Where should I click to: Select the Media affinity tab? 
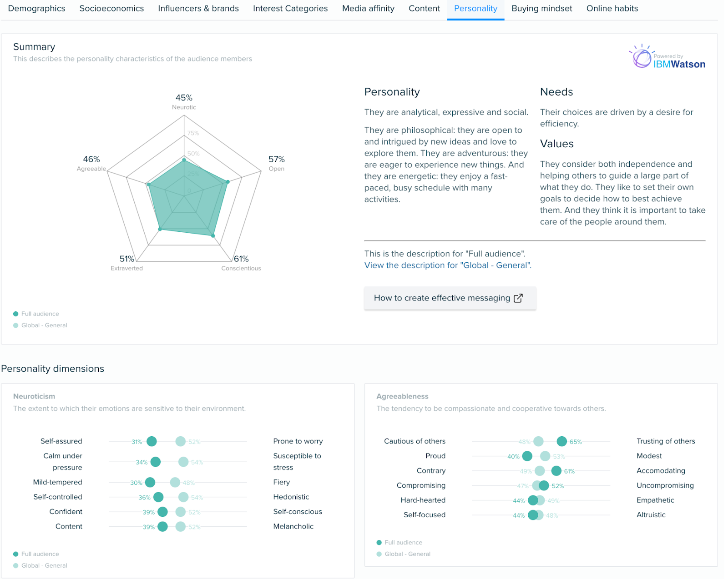point(368,9)
